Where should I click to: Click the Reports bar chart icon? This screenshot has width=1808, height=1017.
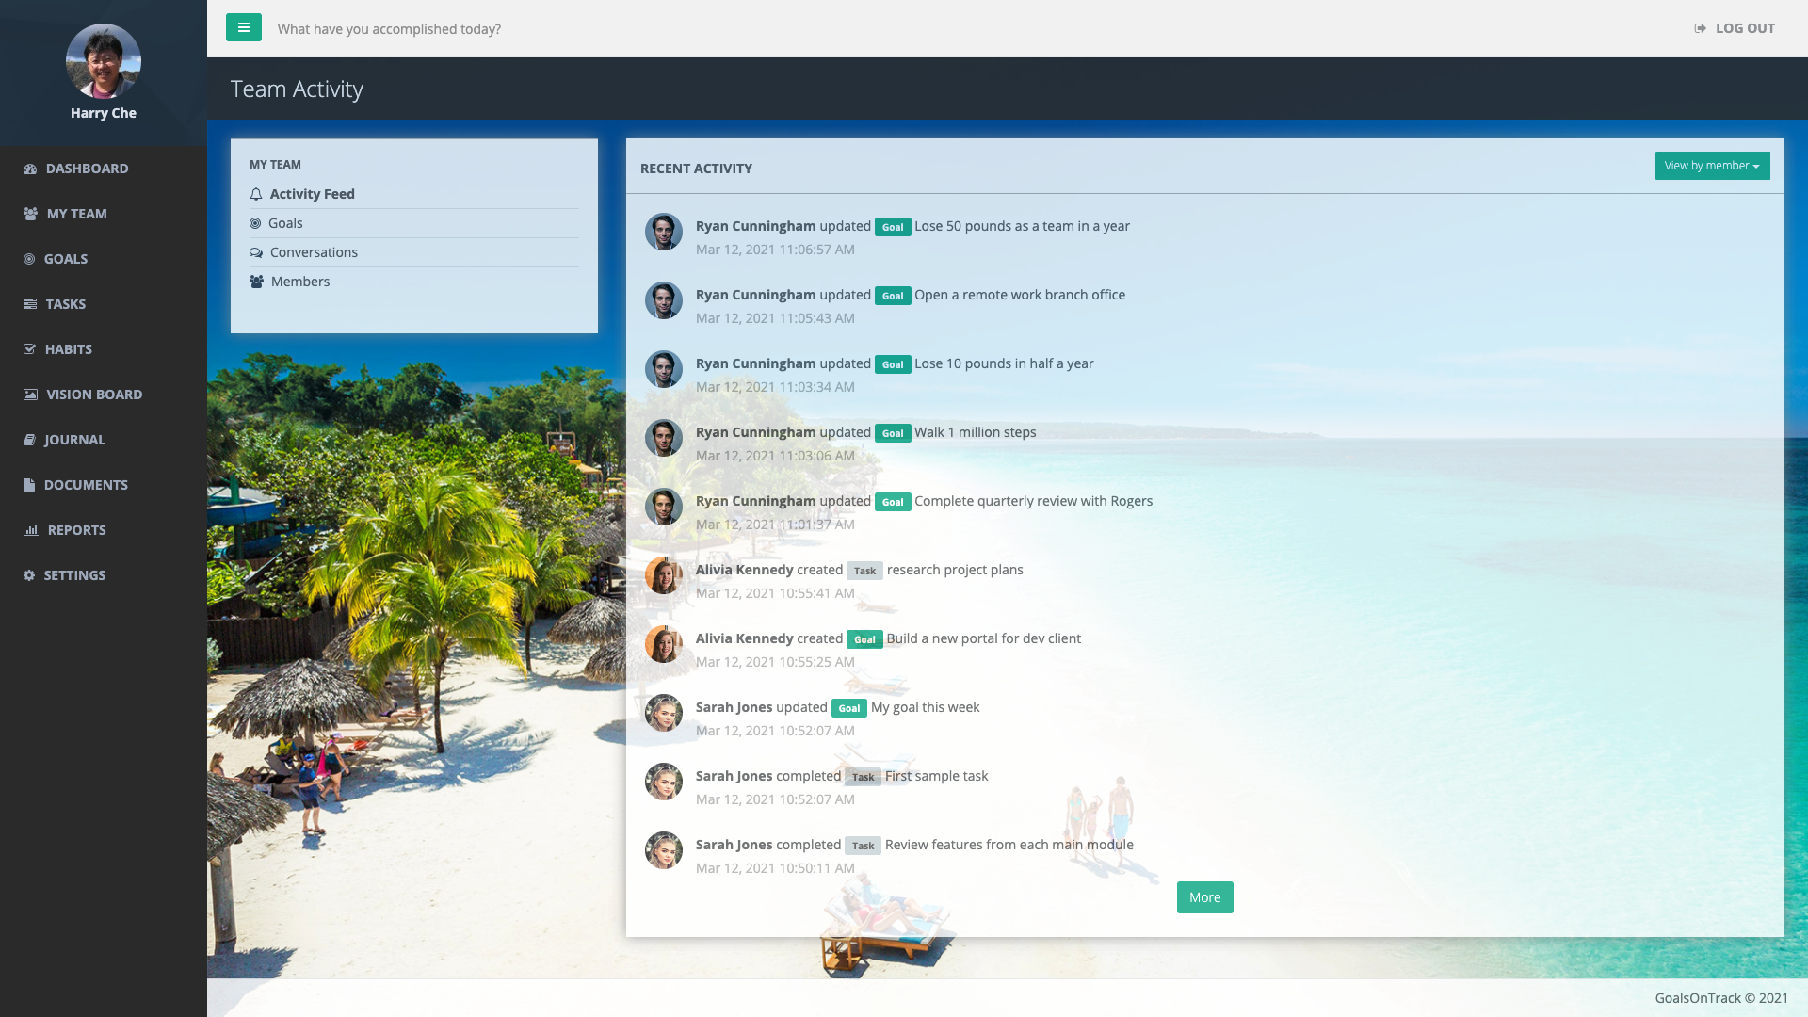click(30, 530)
